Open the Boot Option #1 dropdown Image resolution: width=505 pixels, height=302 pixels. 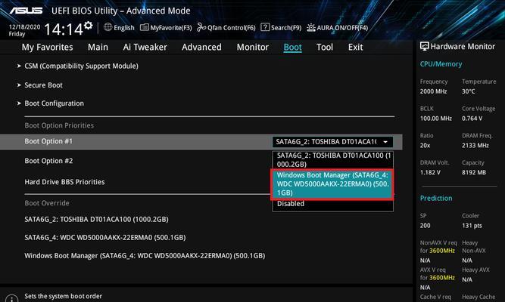pyautogui.click(x=332, y=142)
